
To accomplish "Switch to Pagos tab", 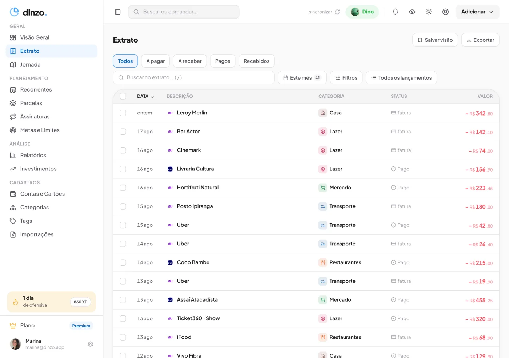I will (x=223, y=61).
